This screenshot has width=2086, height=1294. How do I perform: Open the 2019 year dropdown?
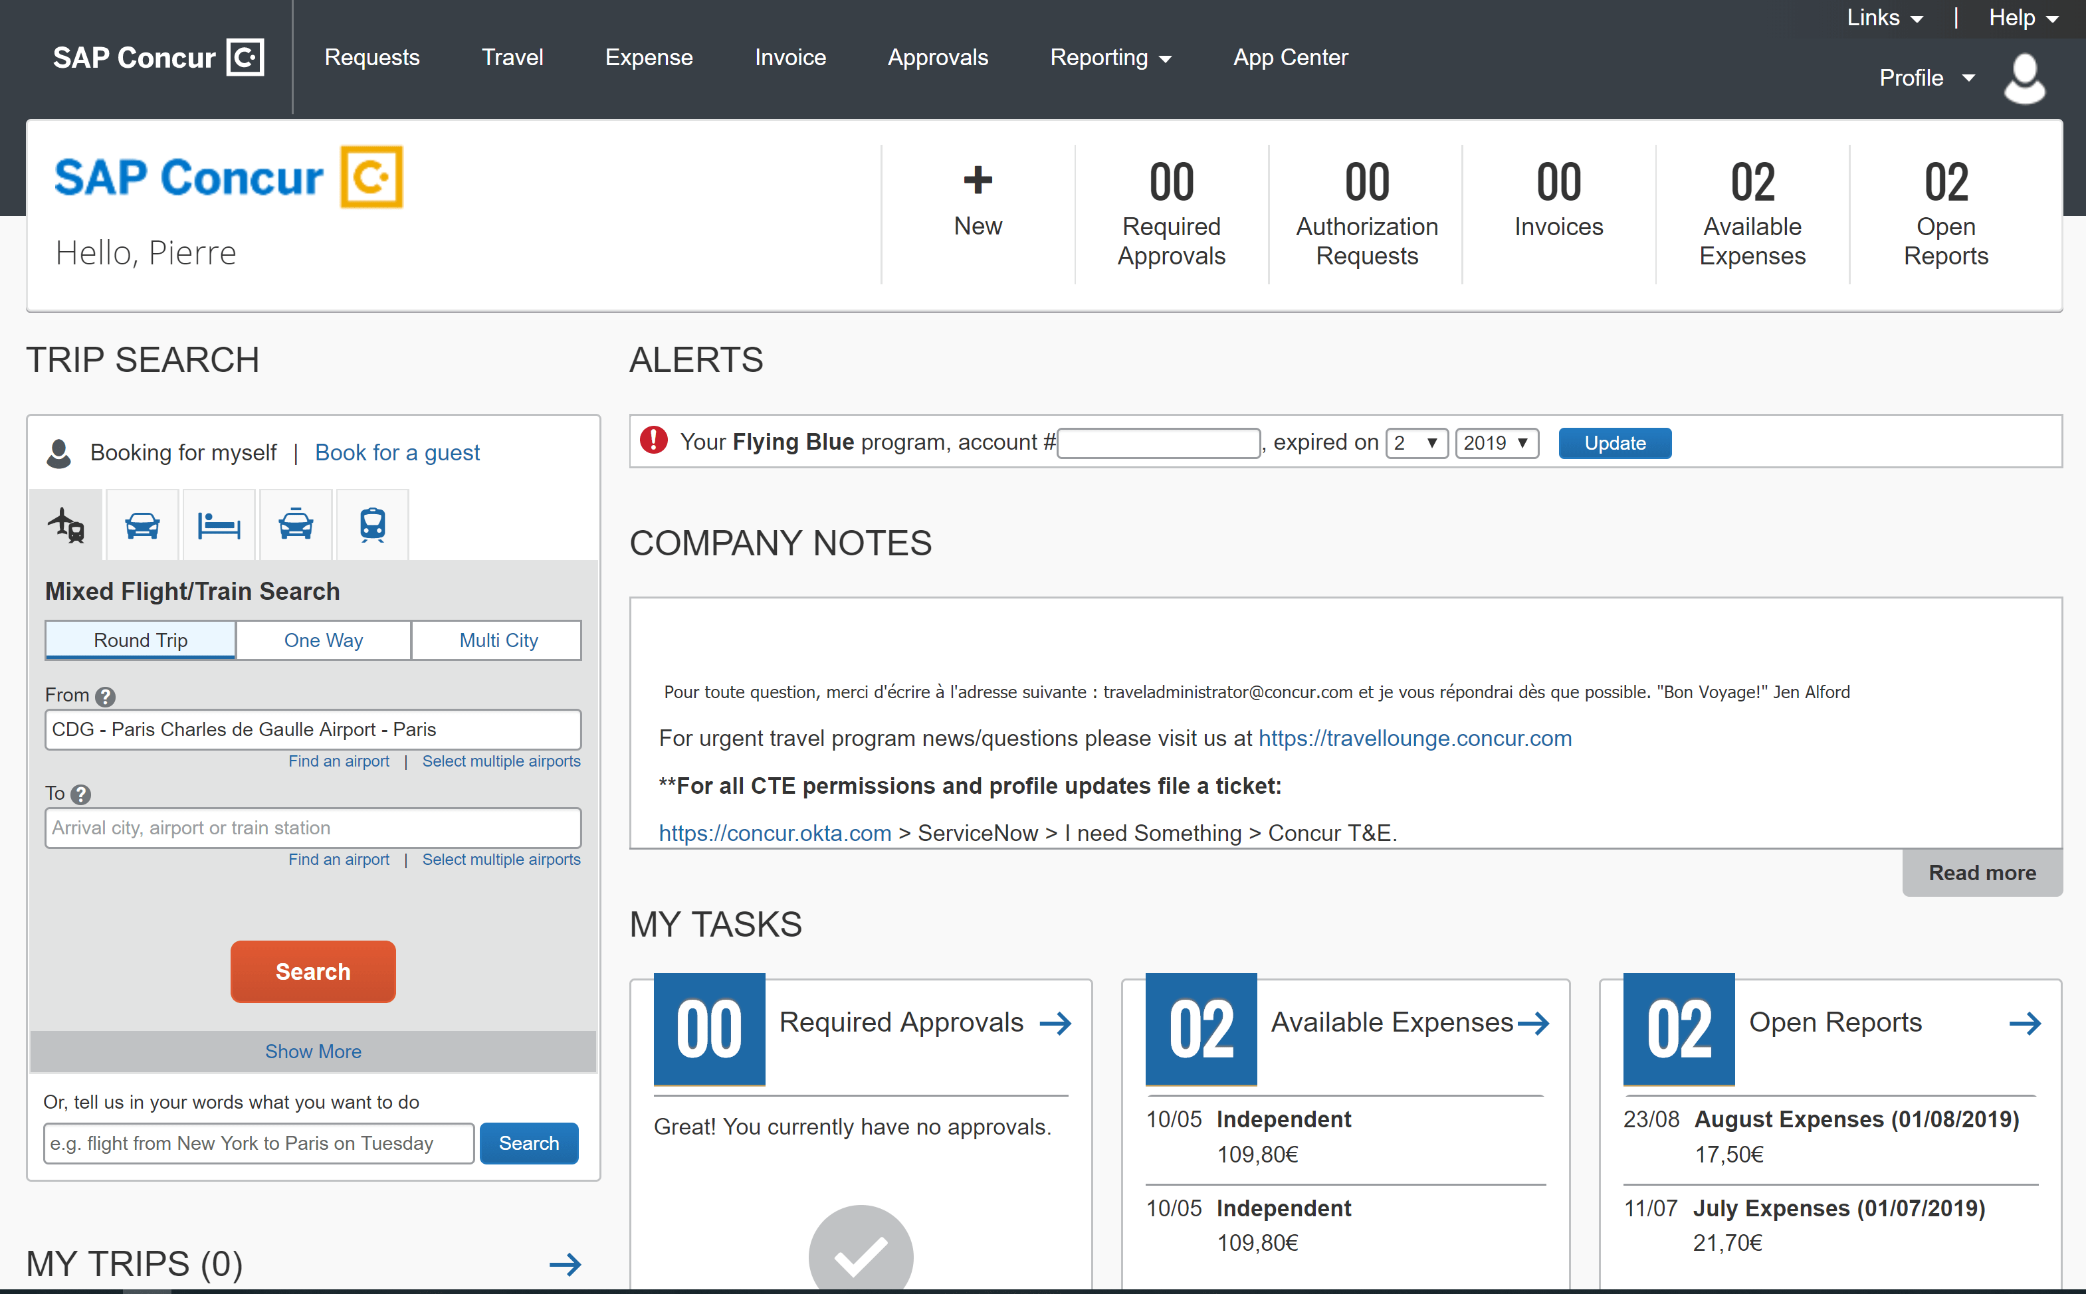pyautogui.click(x=1497, y=442)
